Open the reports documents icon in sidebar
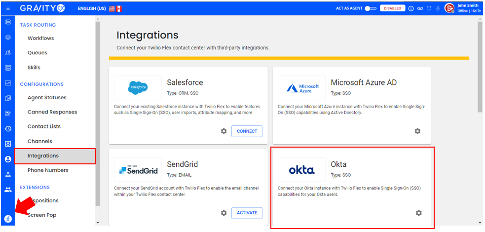The width and height of the screenshot is (485, 232). pyautogui.click(x=8, y=98)
